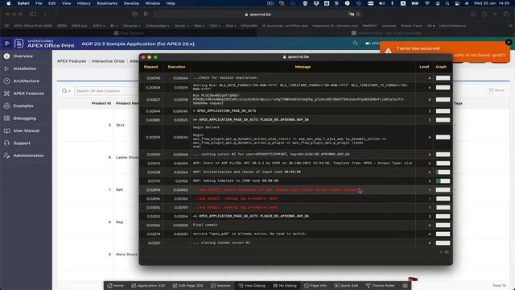This screenshot has height=290, width=515.
Task: Expand the iPad bookmarks folder
Action: [x=231, y=26]
